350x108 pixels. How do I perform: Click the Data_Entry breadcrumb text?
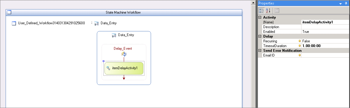pos(108,23)
